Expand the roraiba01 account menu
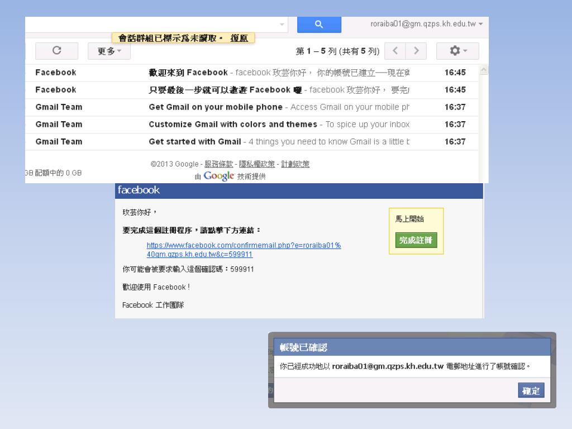 coord(426,23)
